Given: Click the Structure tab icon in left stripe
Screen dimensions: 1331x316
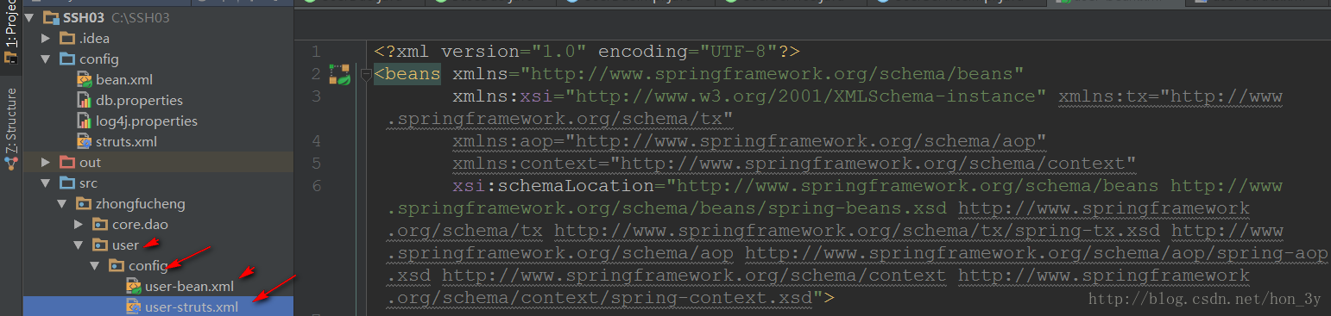Looking at the screenshot, I should pyautogui.click(x=10, y=164).
